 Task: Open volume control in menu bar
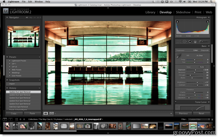[185, 1]
